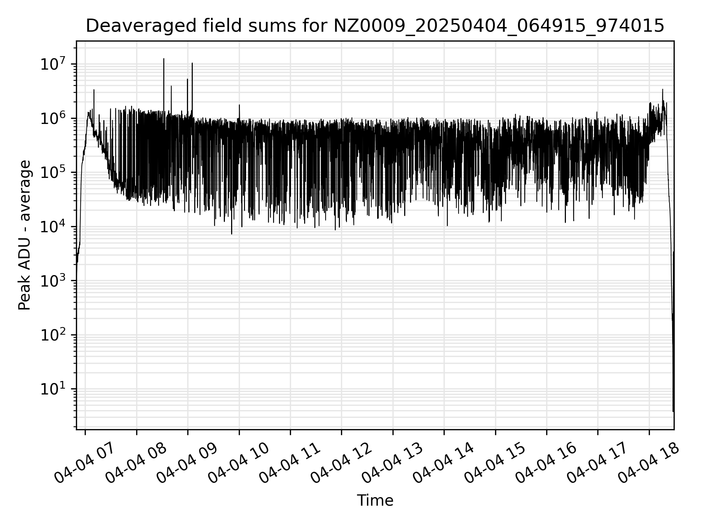Click the x tick label '04-04 10'
The height and width of the screenshot is (525, 701).
[239, 463]
